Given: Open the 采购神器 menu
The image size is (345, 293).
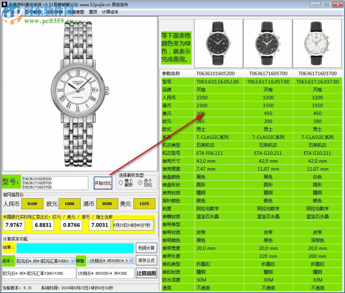Looking at the screenshot, I should 54,12.
